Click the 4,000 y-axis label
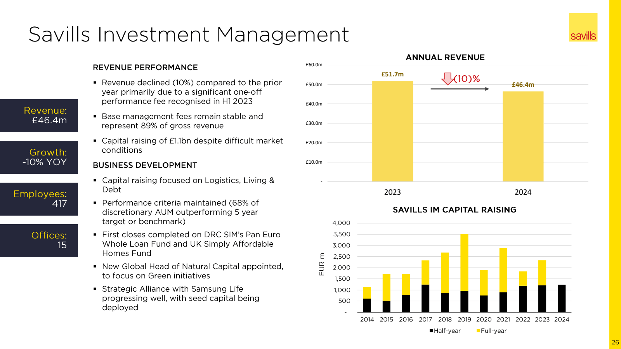621x349 pixels. (x=342, y=223)
